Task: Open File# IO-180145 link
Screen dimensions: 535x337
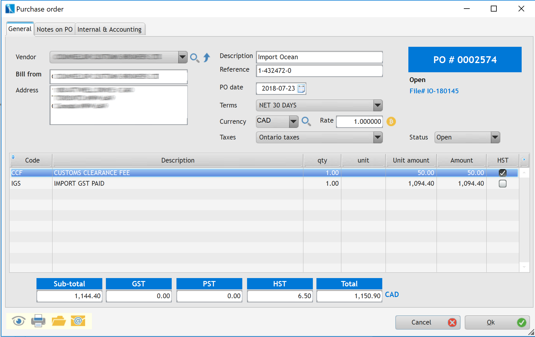Action: point(434,91)
